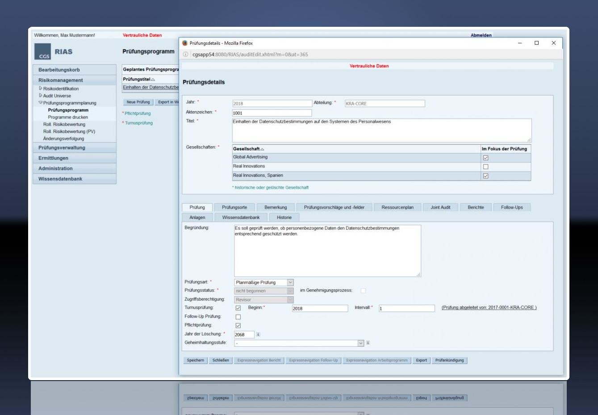This screenshot has height=415, width=598.
Task: Switch to the Ressourcenplan tab
Action: [397, 207]
